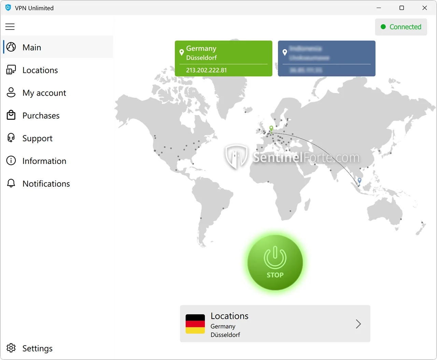Click the Germany flag icon
Image resolution: width=437 pixels, height=360 pixels.
coord(195,324)
